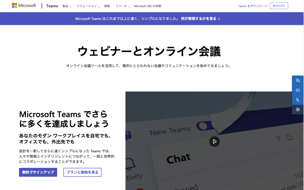
Task: Expand the ソリューション dropdown menu
Action: (88, 6)
